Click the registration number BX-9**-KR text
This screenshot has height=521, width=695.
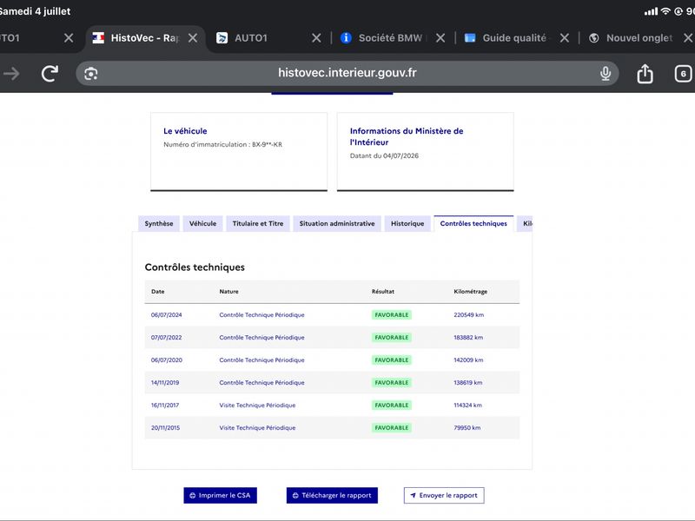tap(267, 144)
